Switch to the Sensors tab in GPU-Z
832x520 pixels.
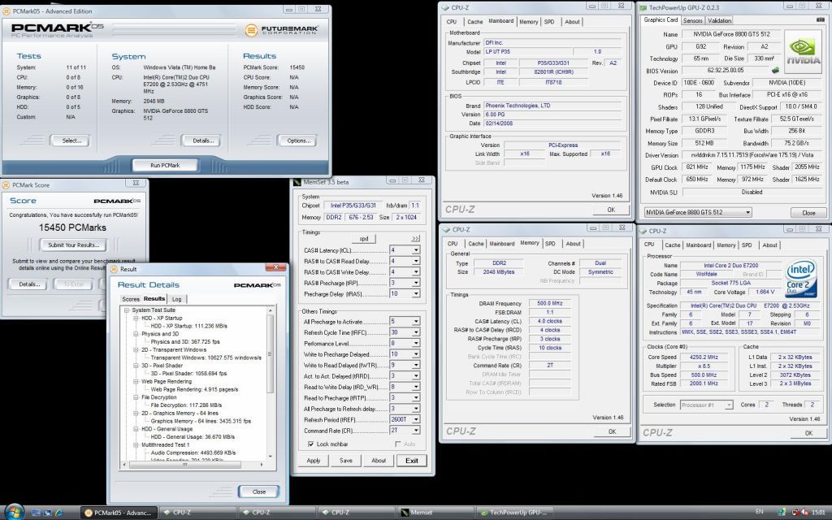692,20
